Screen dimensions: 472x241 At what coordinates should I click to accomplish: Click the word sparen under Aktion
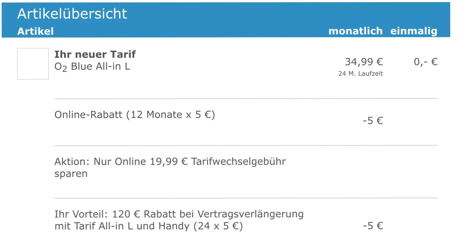71,173
